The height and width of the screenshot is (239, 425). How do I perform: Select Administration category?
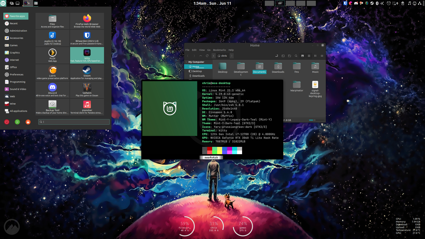pos(16,31)
